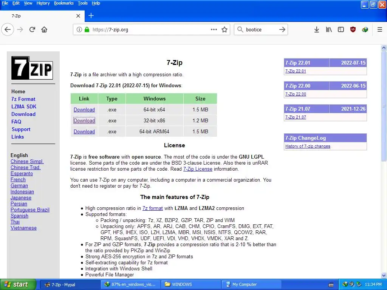Open the File menu
This screenshot has height=290, width=387.
tap(5, 3)
